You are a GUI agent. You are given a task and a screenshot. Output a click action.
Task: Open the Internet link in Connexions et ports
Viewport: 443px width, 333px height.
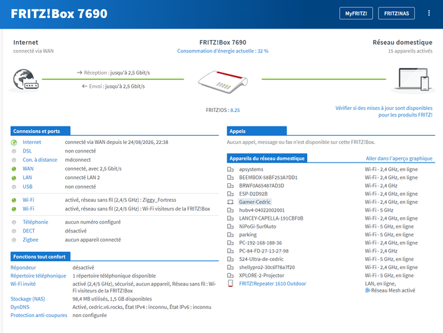(32, 142)
